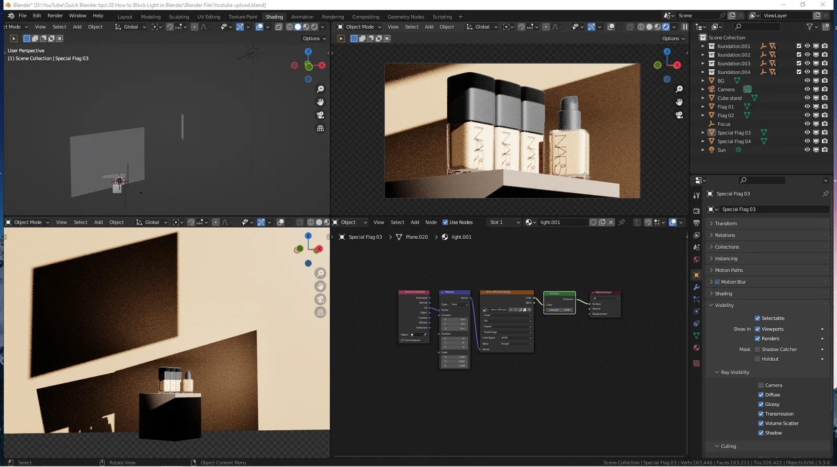Image resolution: width=837 pixels, height=467 pixels.
Task: Enable the Shadow Catcher mask
Action: coord(757,349)
